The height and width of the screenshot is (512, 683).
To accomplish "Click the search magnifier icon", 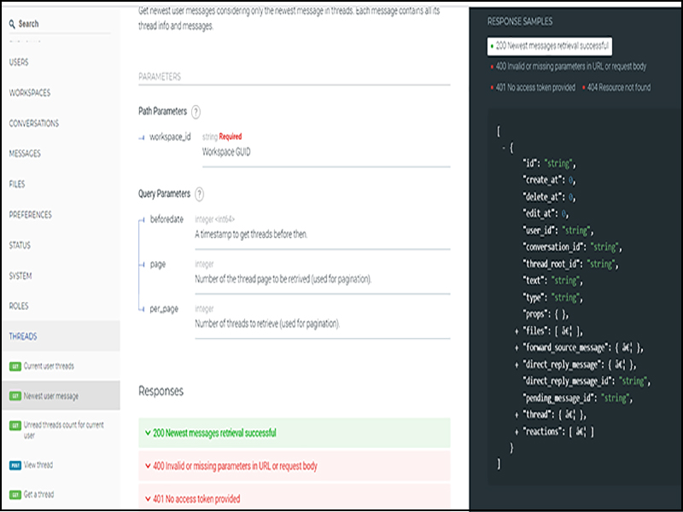I will 12,24.
